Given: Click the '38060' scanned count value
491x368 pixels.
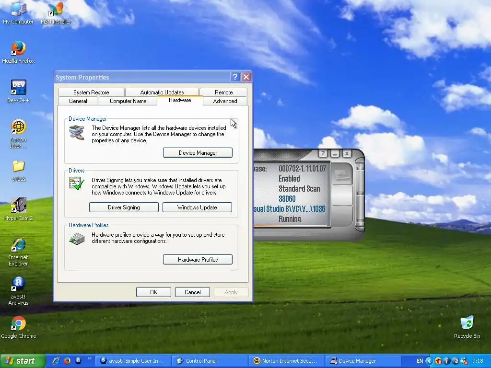Looking at the screenshot, I should [287, 199].
